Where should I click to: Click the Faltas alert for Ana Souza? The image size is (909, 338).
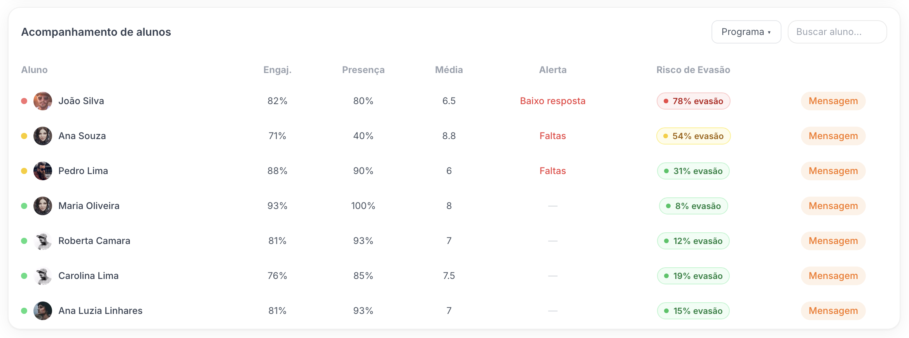tap(552, 136)
